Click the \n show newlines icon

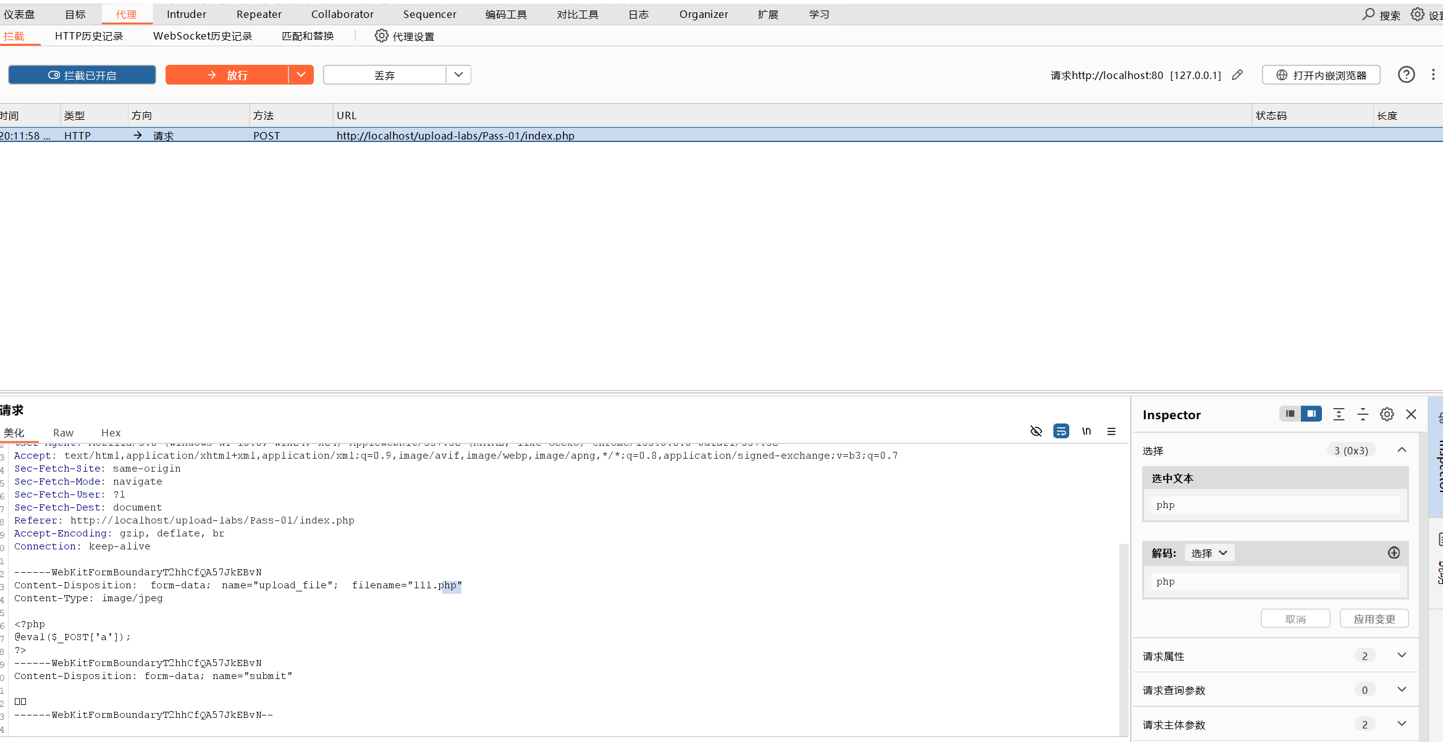(x=1086, y=431)
